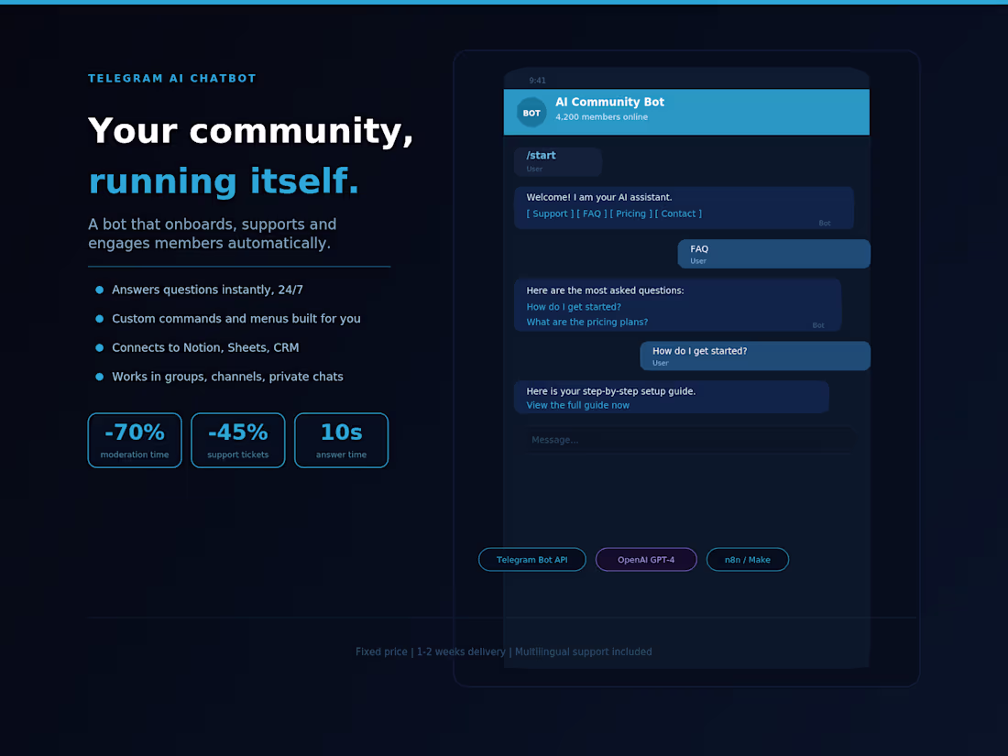
Task: Select the 10s answer time stat card
Action: click(x=341, y=440)
